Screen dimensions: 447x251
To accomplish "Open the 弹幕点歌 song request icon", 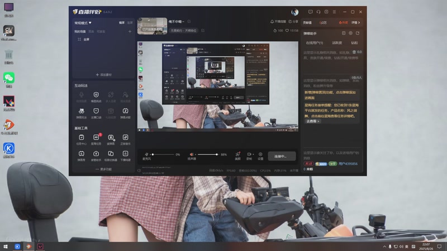I will [x=125, y=111].
